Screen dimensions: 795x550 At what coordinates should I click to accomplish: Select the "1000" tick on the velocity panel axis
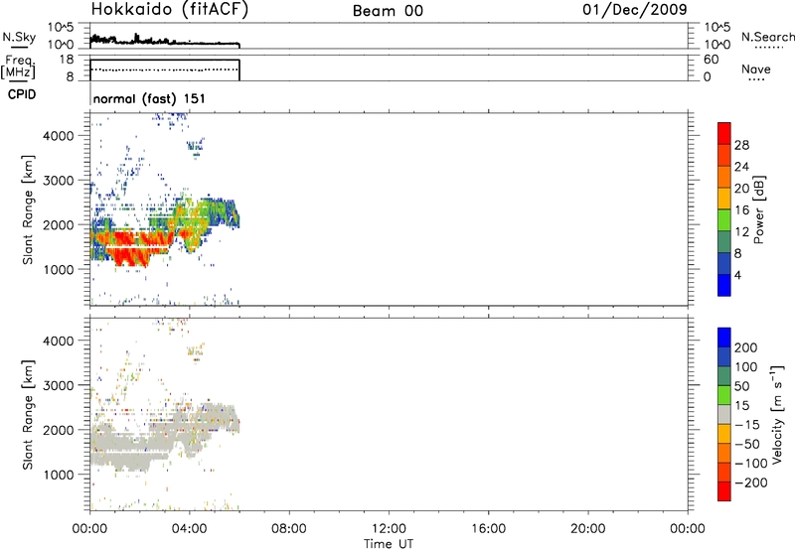[x=58, y=475]
